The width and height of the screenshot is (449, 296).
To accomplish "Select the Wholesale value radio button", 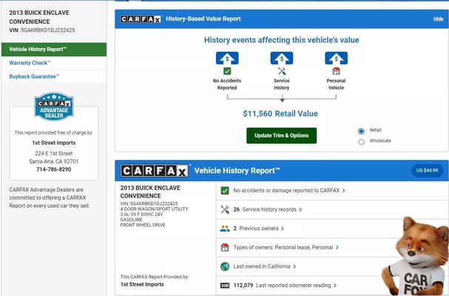I will (x=361, y=141).
